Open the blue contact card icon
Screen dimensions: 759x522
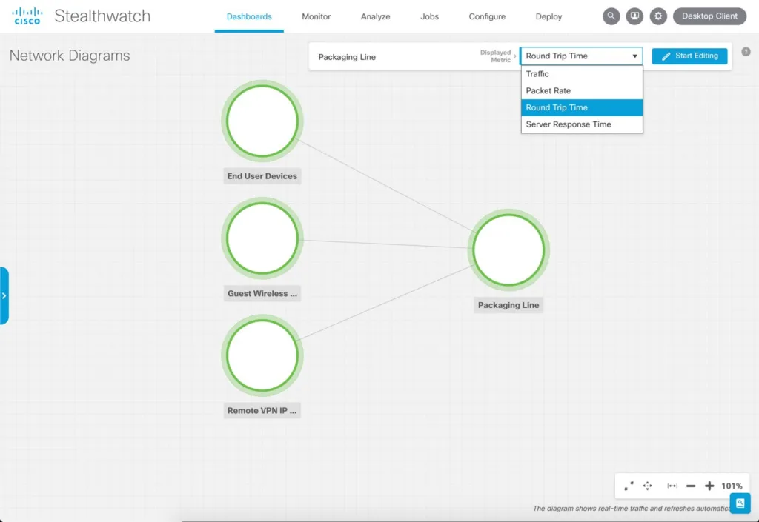[x=740, y=503]
